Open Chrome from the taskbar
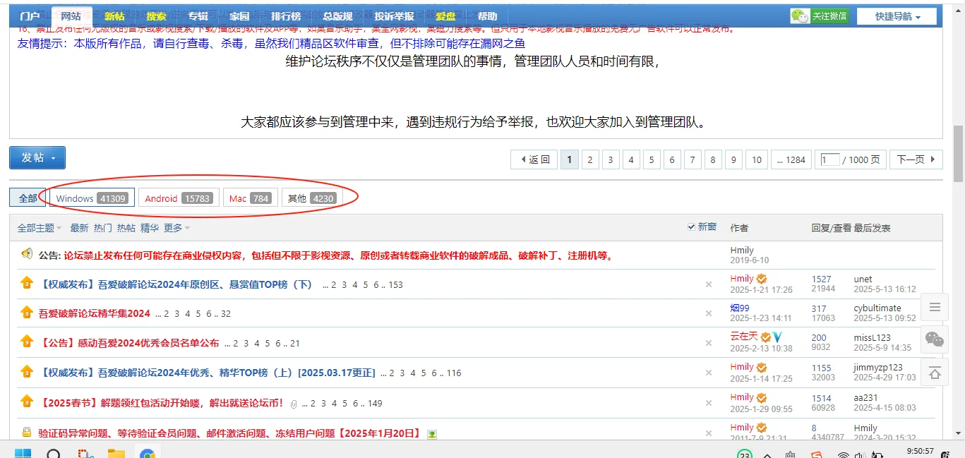Image resolution: width=965 pixels, height=458 pixels. (x=147, y=454)
